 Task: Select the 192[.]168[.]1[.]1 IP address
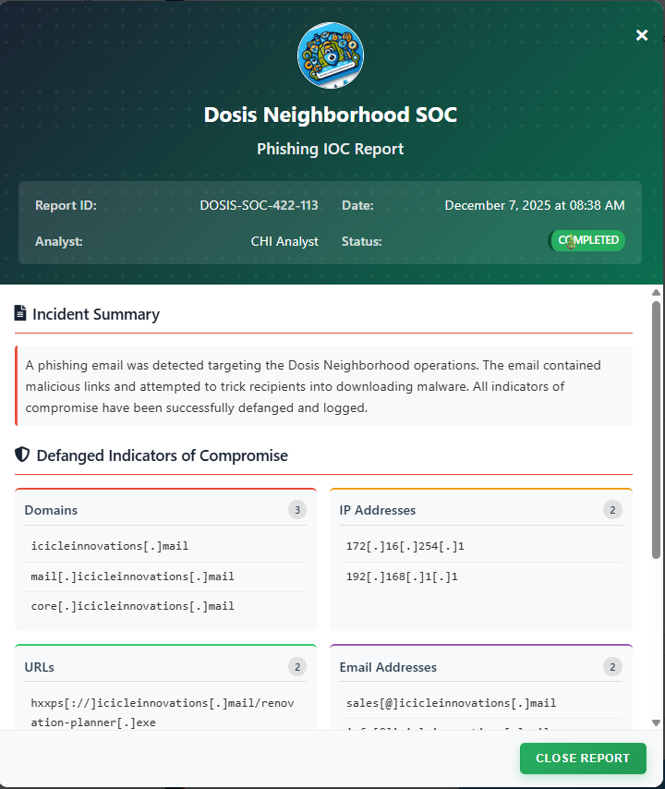coord(401,577)
